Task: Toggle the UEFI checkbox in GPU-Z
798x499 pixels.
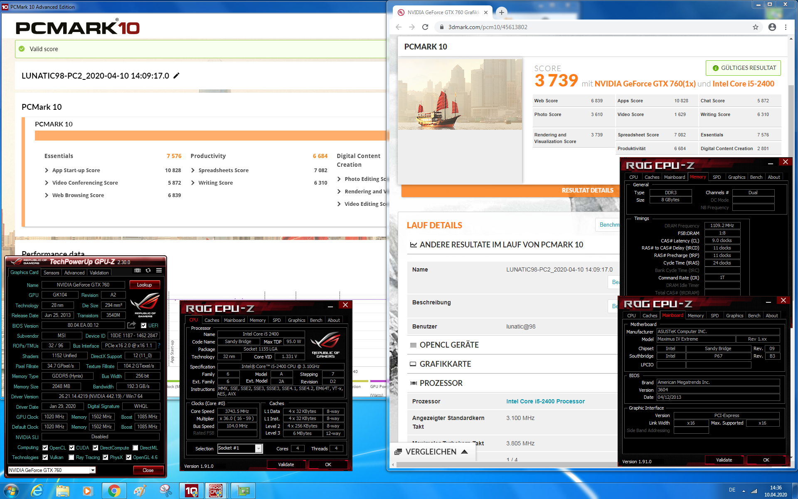Action: [143, 326]
